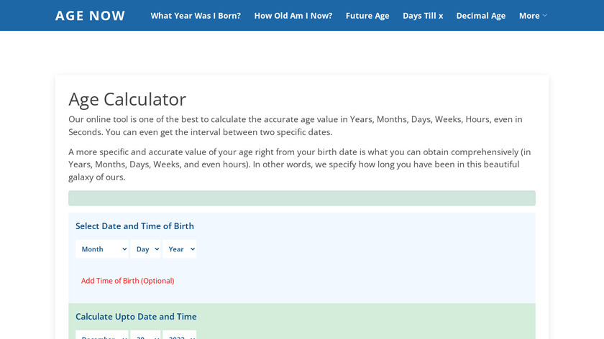Screen dimensions: 604x339
Task: Click the paragraph starting with A more specific
Action: [x=299, y=164]
